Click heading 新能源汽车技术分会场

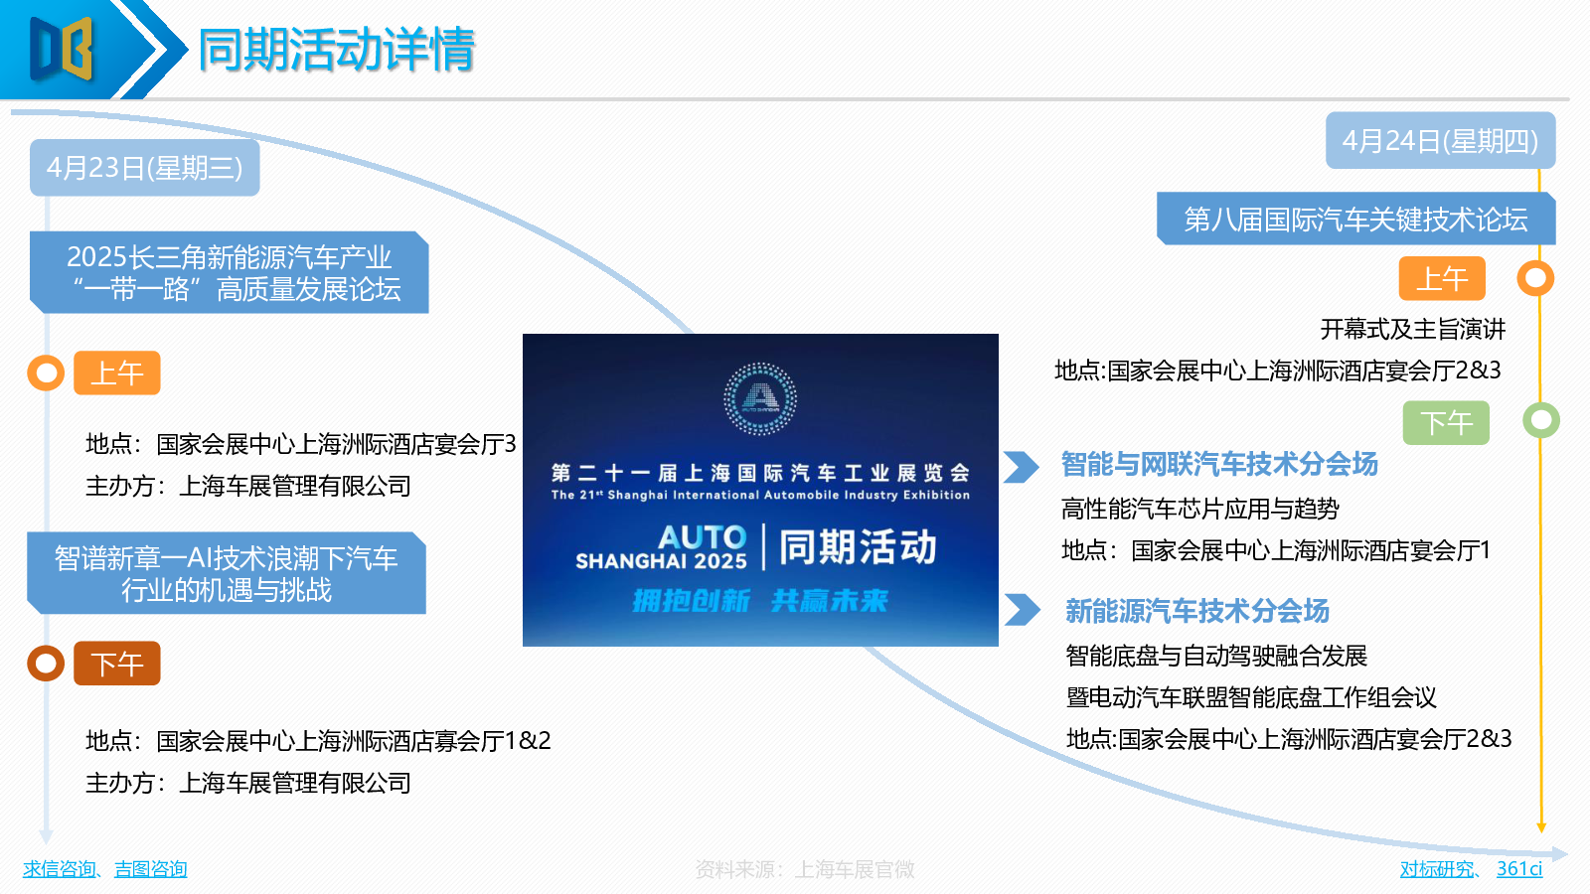point(1197,611)
